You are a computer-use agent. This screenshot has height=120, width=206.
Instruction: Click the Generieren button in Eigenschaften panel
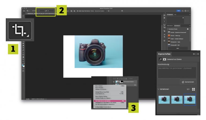point(188,82)
